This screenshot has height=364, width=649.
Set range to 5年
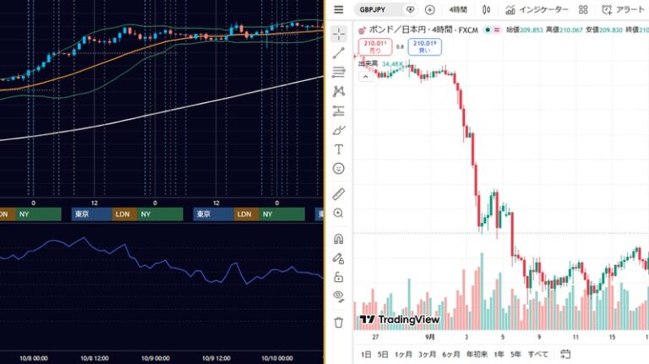tap(515, 355)
